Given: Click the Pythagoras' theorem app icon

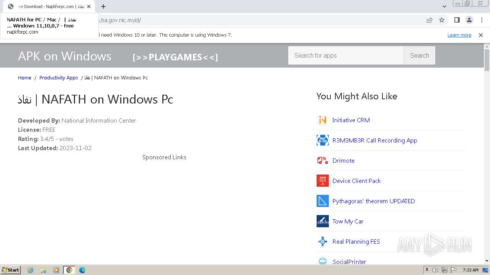Looking at the screenshot, I should tap(323, 201).
